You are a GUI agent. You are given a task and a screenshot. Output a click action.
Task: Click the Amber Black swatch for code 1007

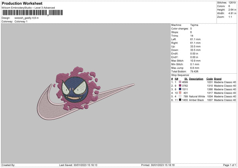[180, 100]
